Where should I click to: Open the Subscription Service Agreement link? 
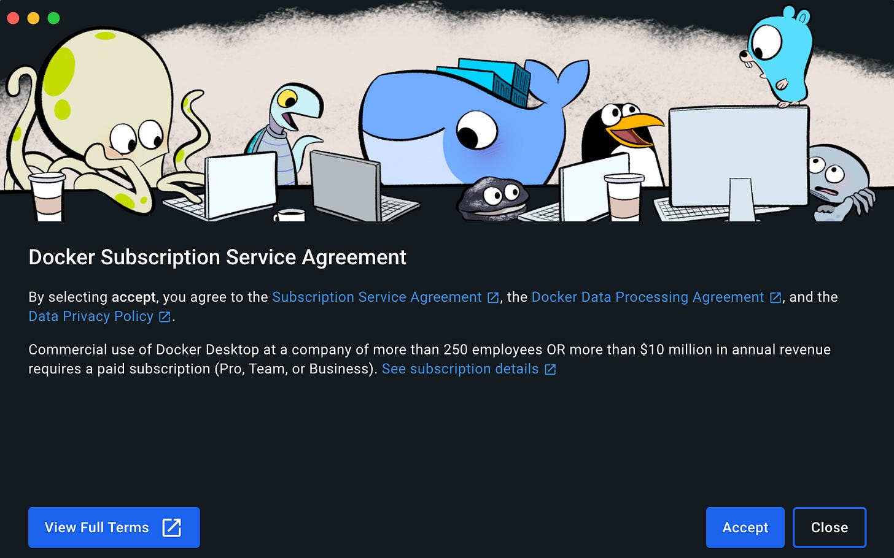tap(376, 297)
